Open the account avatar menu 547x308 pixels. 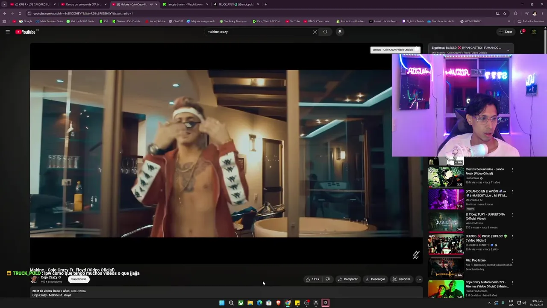click(x=534, y=32)
